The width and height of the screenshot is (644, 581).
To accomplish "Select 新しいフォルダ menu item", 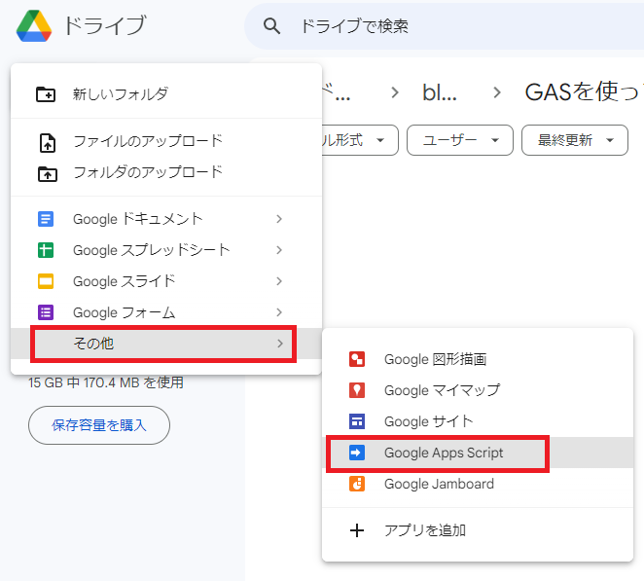I will 166,94.
